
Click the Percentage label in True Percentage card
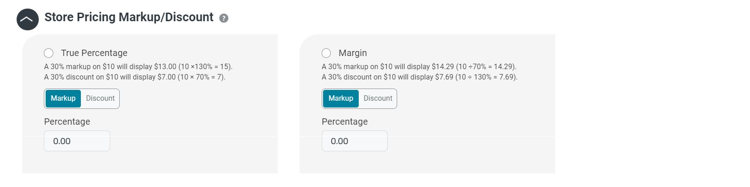tap(67, 122)
